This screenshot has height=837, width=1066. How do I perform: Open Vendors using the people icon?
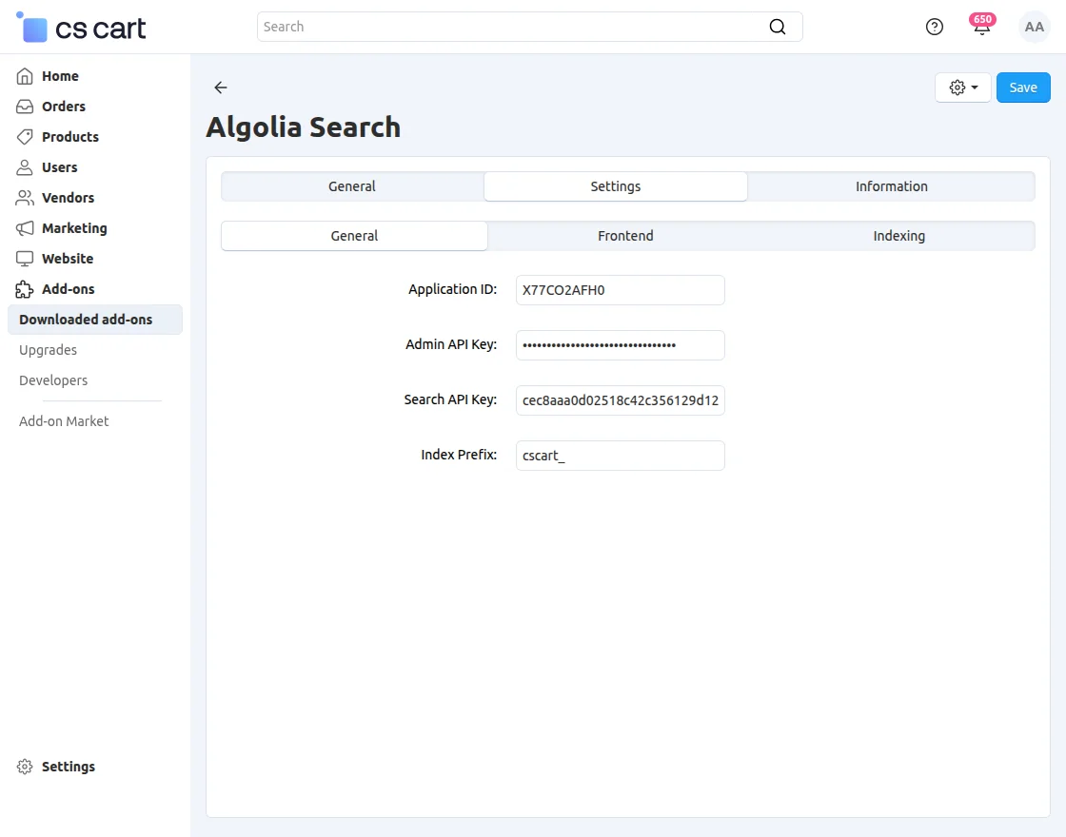pos(24,197)
